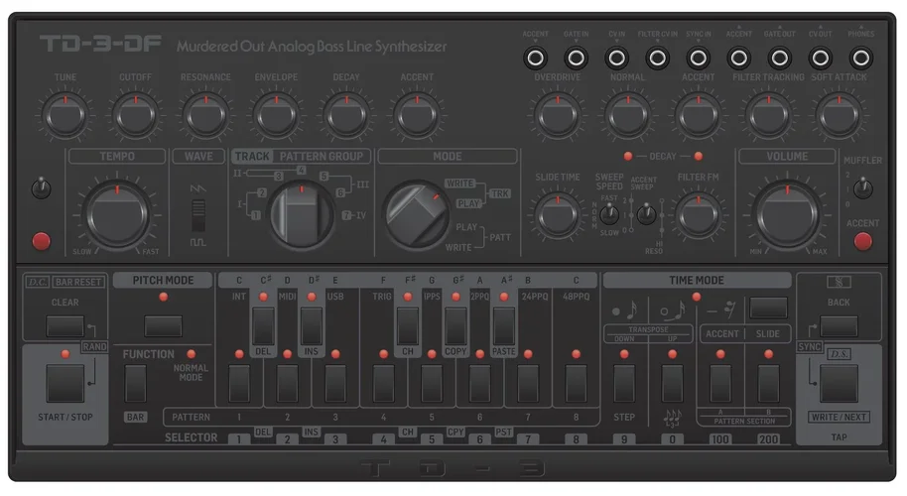Screen dimensions: 907x496
Task: Click pattern key 4 (F)
Action: (383, 383)
